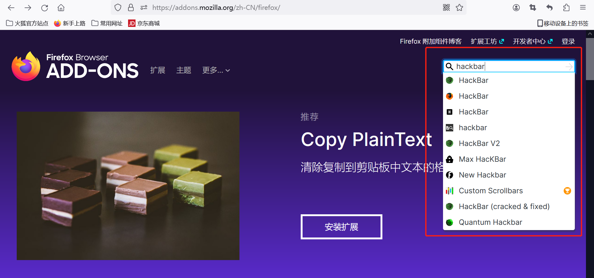This screenshot has width=594, height=278.
Task: Take a screenshot with crop tool icon
Action: point(533,8)
